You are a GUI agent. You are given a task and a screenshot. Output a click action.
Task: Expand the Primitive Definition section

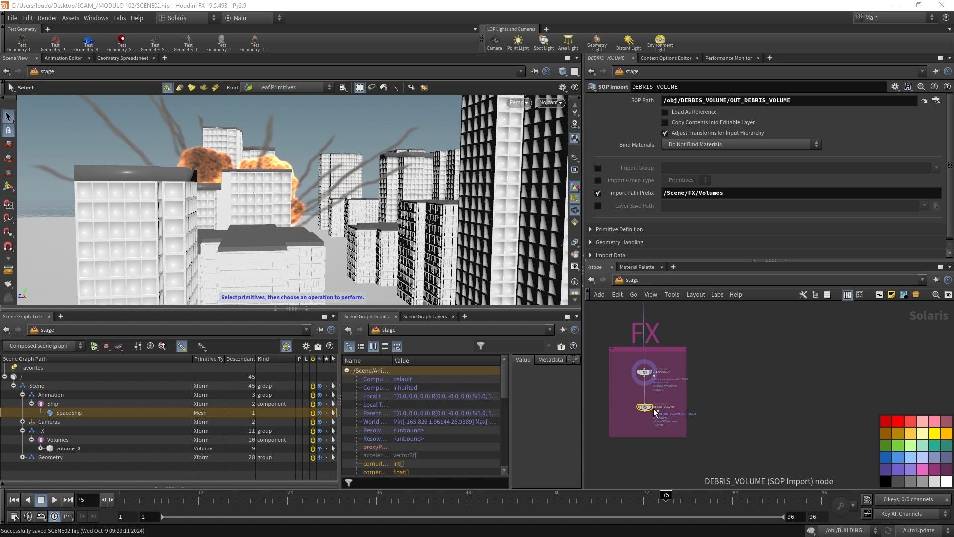click(590, 229)
